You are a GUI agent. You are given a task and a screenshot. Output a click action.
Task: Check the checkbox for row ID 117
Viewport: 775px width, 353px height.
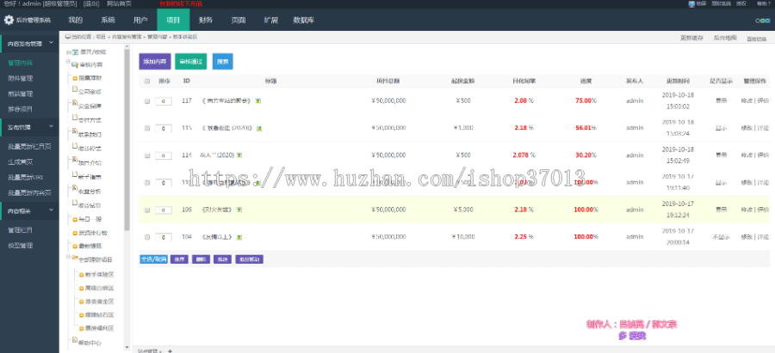point(146,100)
